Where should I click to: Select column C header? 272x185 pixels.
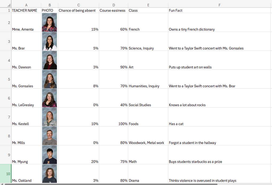coord(79,5)
